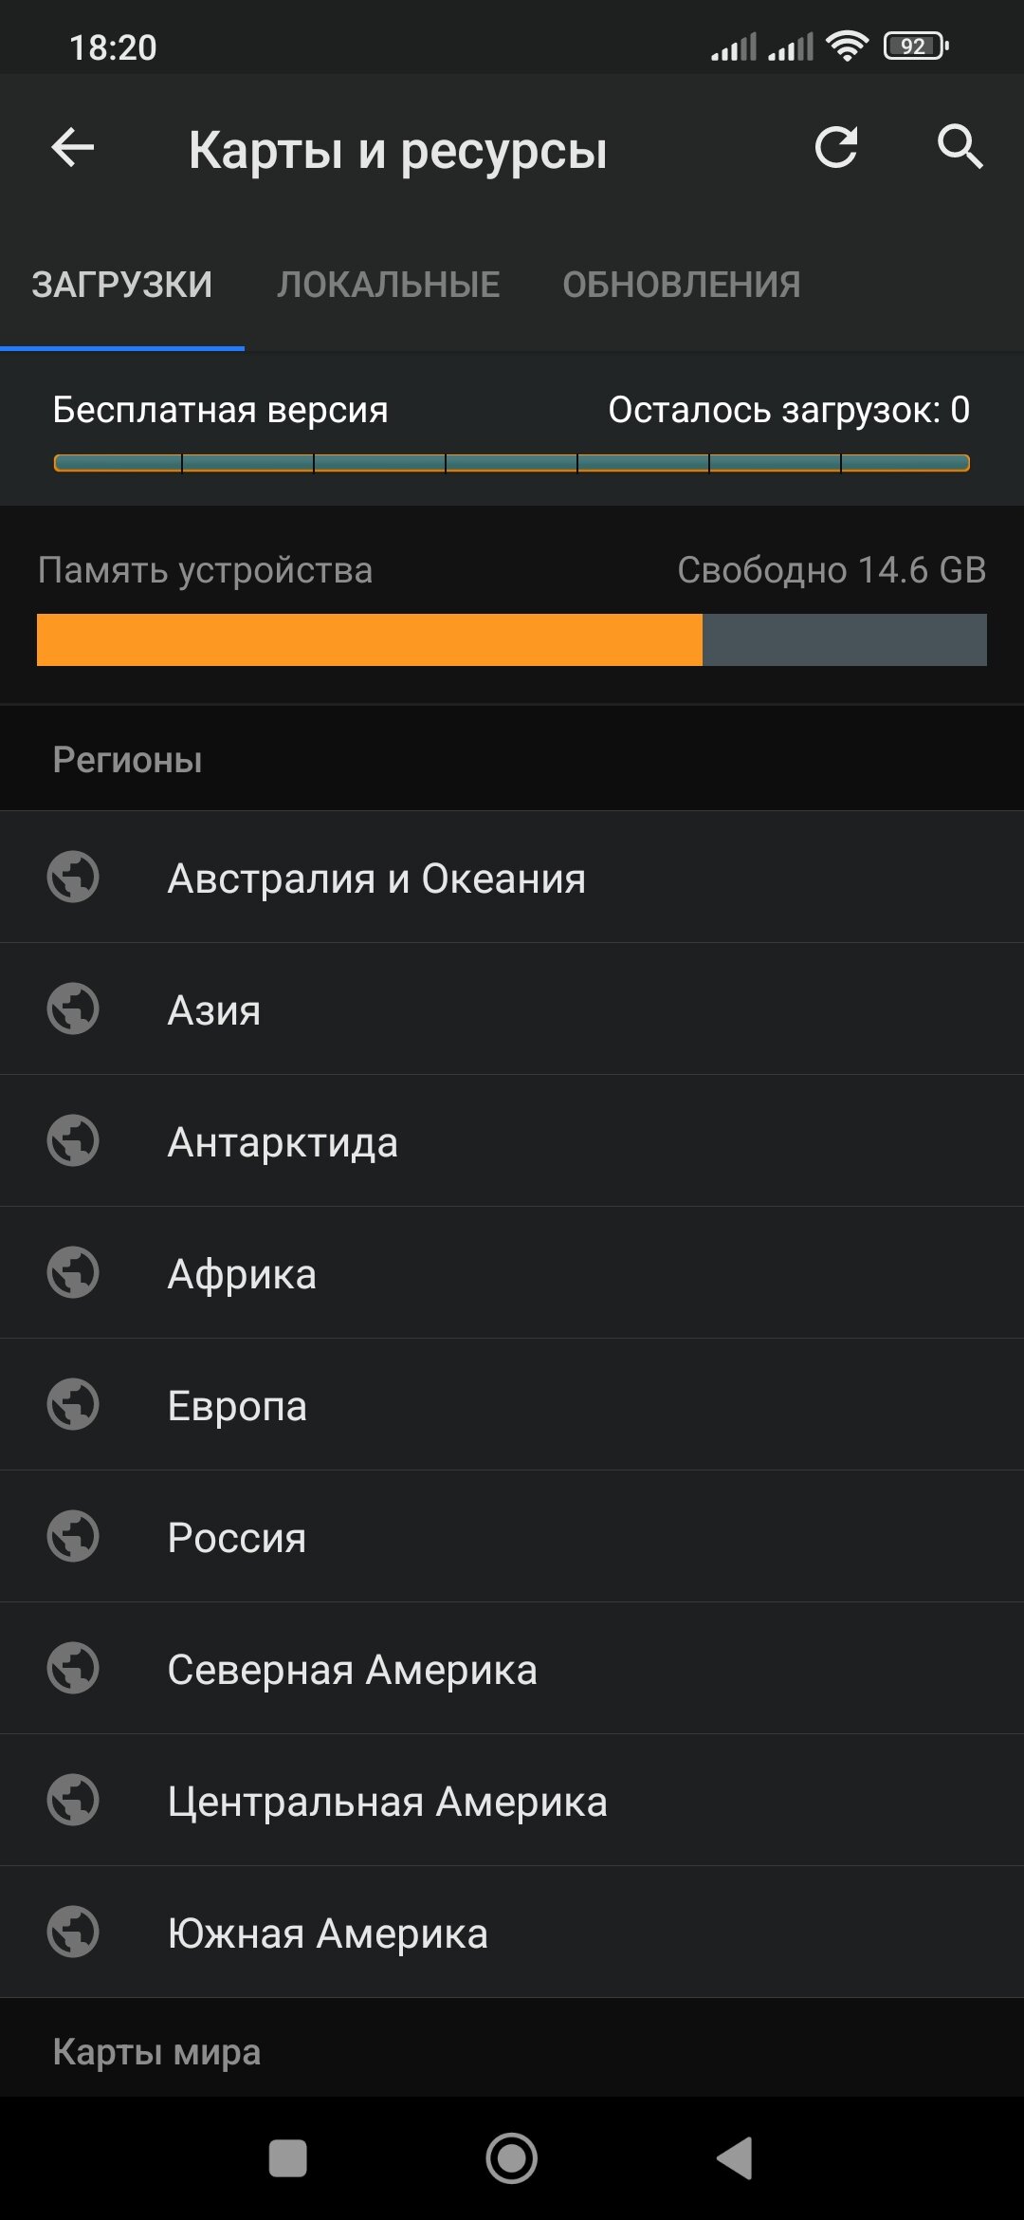Select the ЗАГРУЗКИ tab
Screen dimensions: 1024x2220
122,285
